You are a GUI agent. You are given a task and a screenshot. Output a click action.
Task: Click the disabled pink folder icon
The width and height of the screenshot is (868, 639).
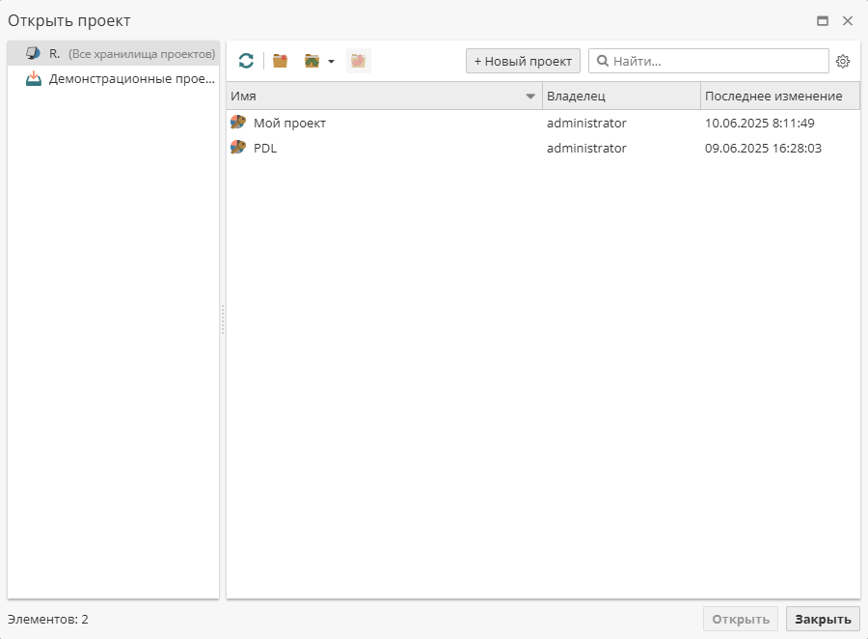(x=358, y=61)
